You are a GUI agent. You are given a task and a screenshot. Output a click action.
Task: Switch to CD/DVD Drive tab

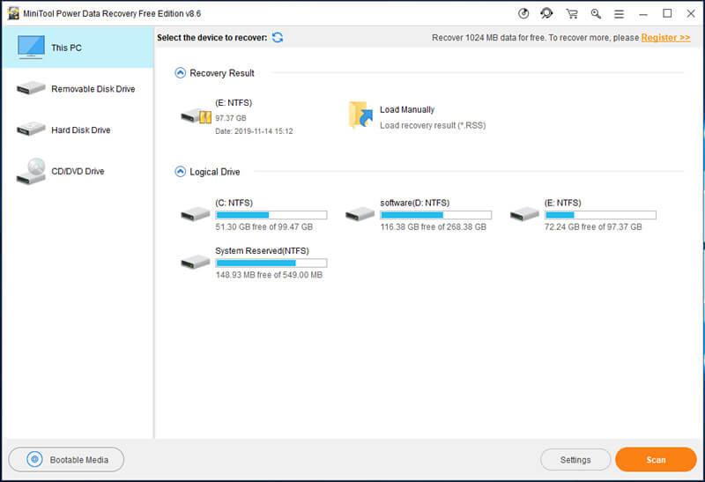(x=78, y=171)
